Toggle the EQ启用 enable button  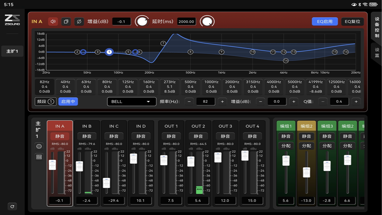click(324, 22)
